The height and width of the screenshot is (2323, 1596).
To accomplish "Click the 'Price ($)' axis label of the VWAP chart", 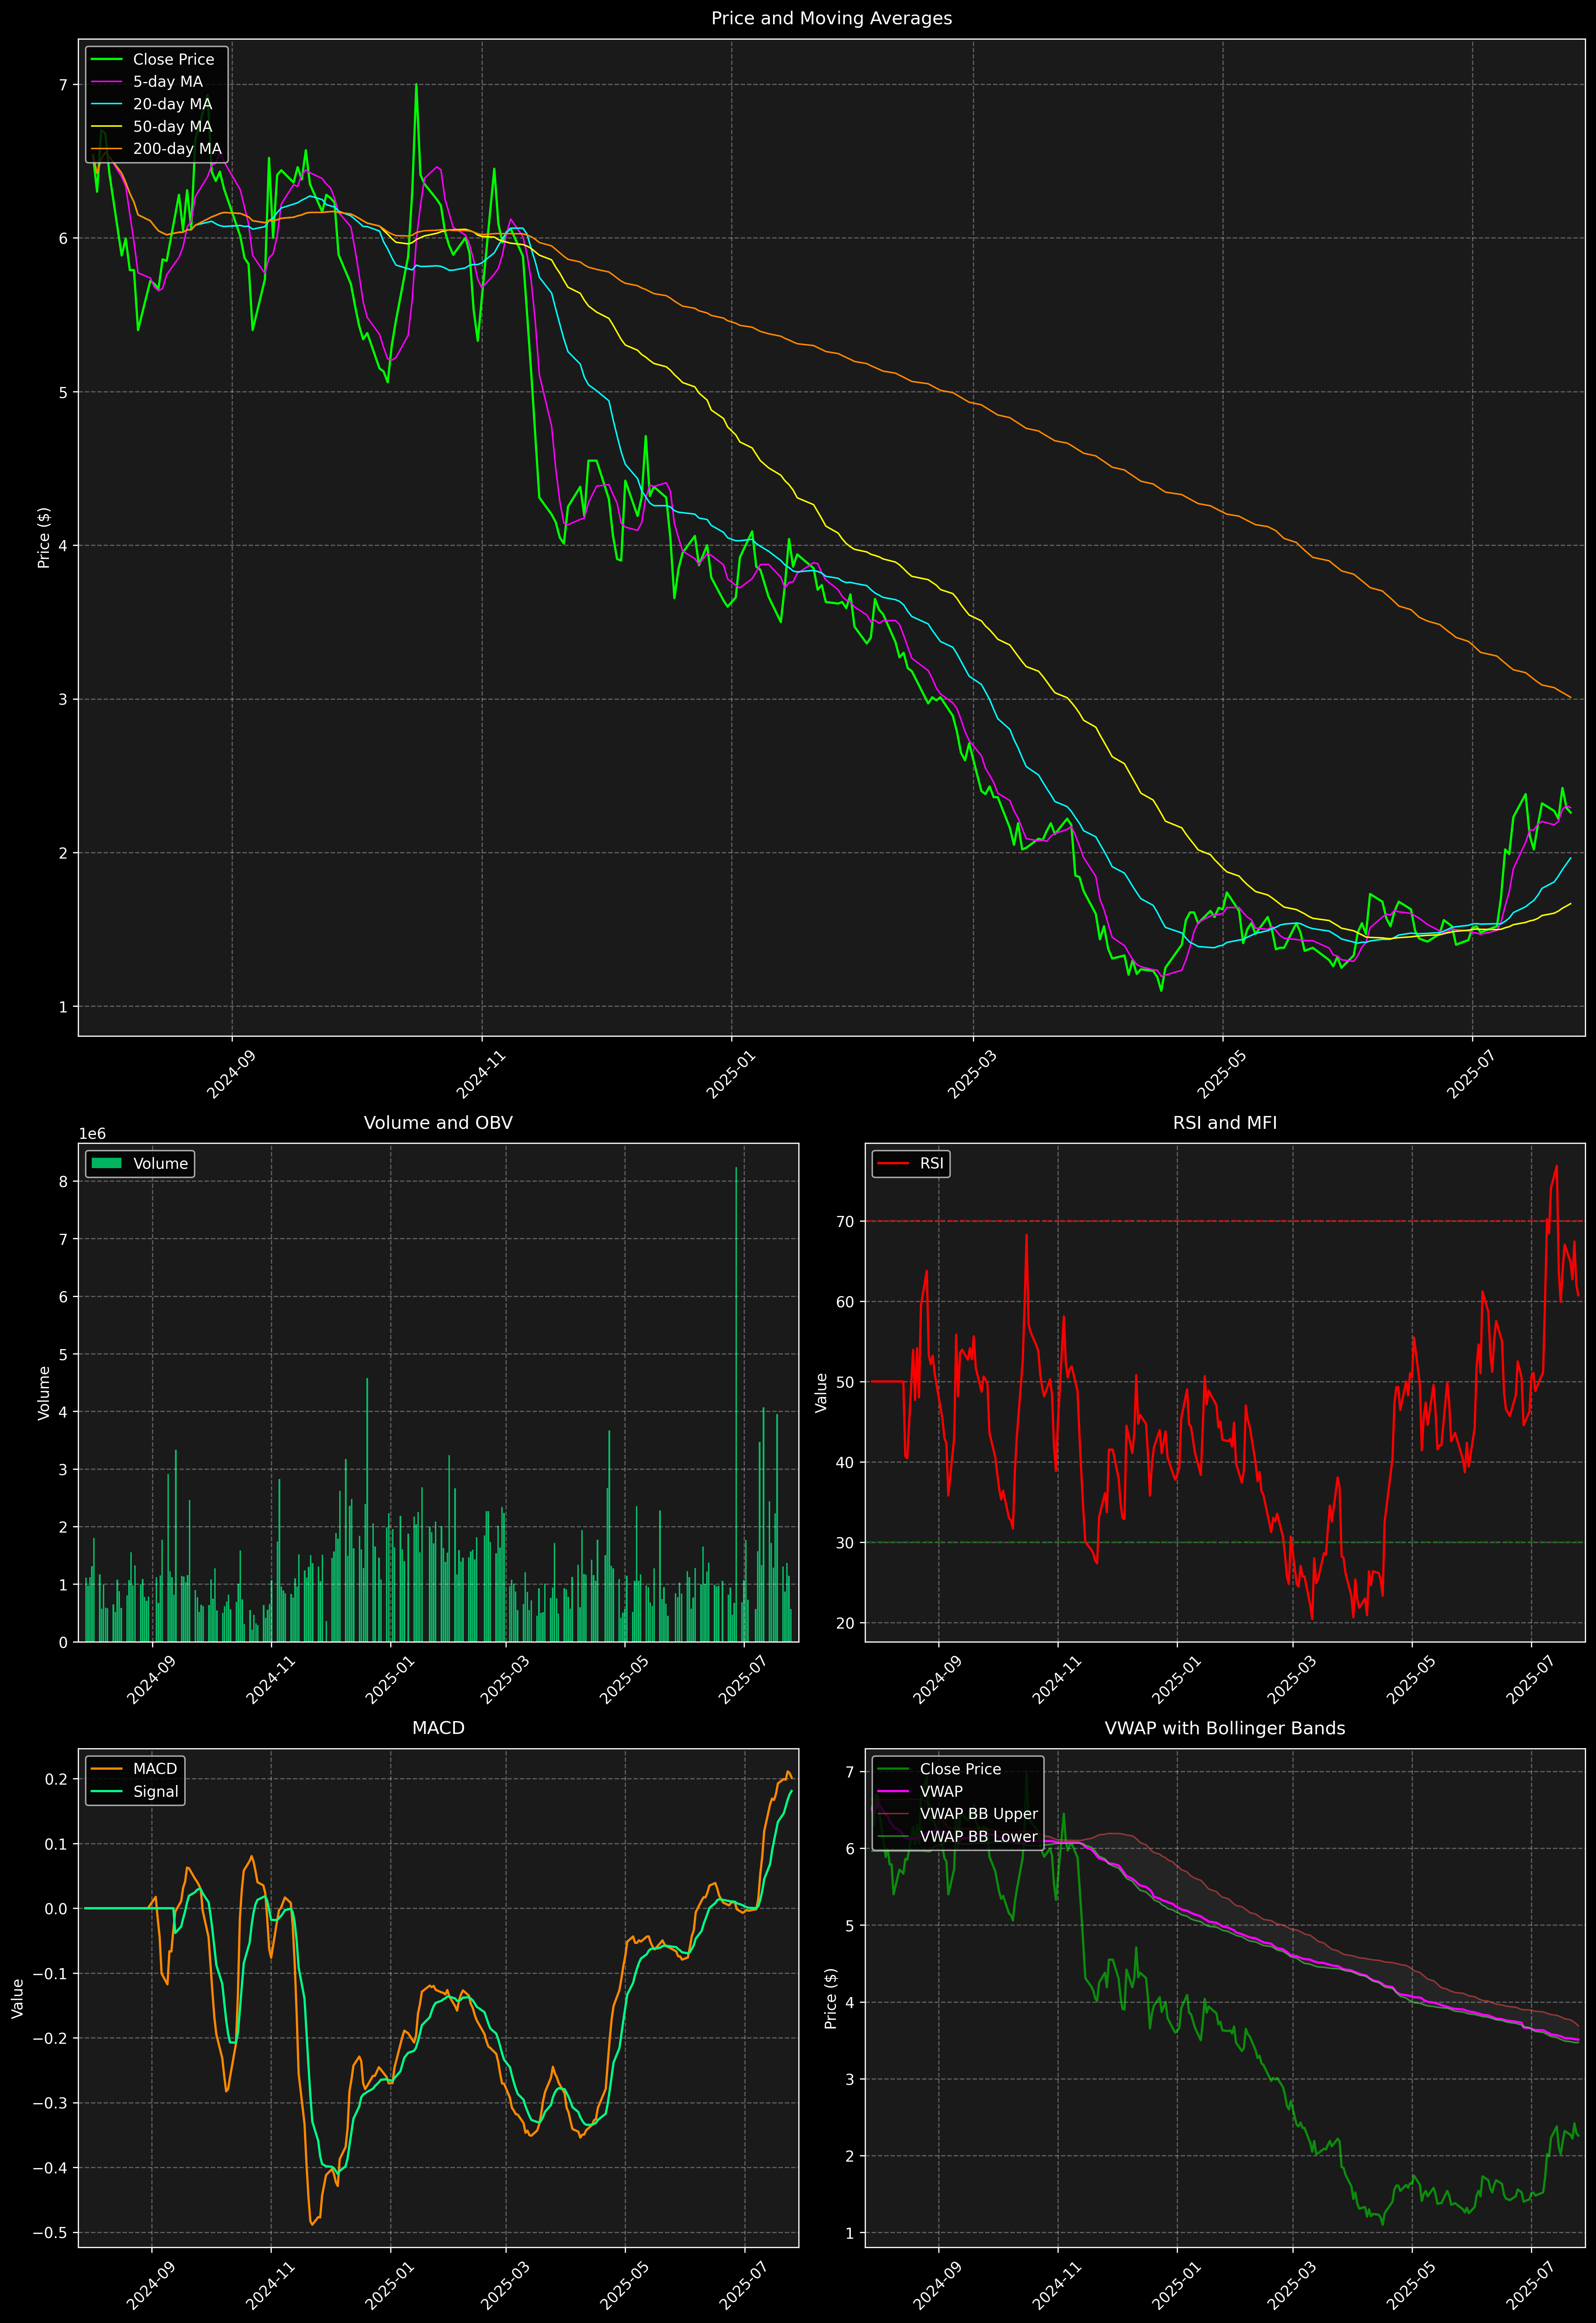I will click(x=831, y=1998).
